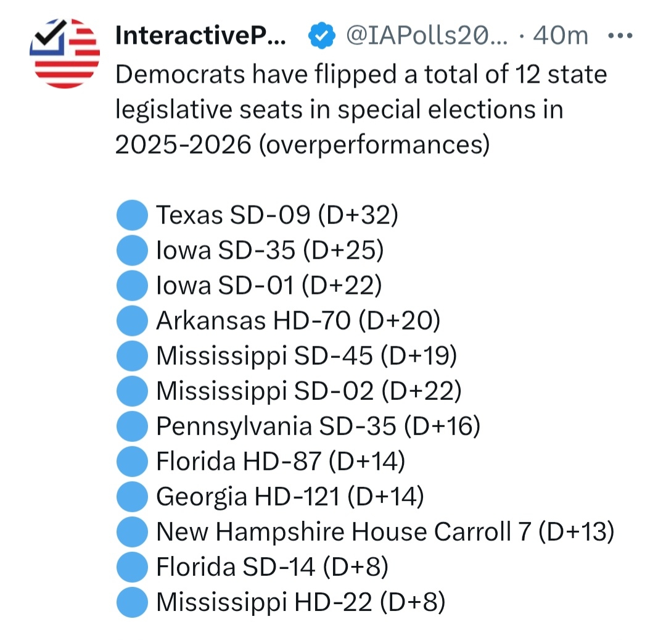666x640 pixels.
Task: Click the blue circle beside Pennsylvania SD-35
Action: point(131,426)
